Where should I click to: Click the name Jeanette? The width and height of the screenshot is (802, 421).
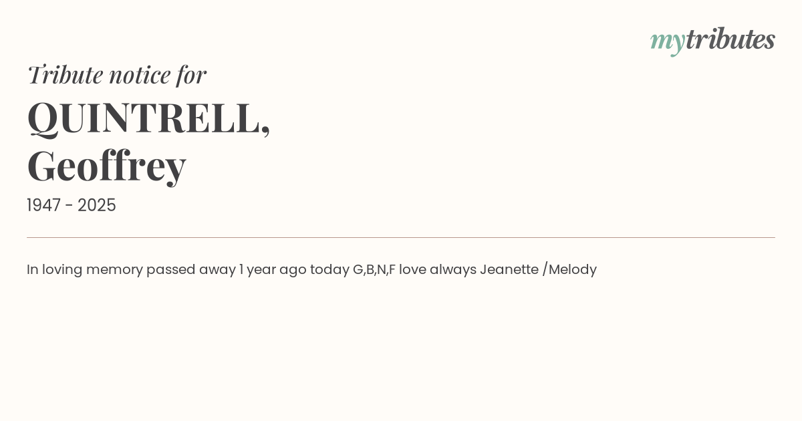509,269
